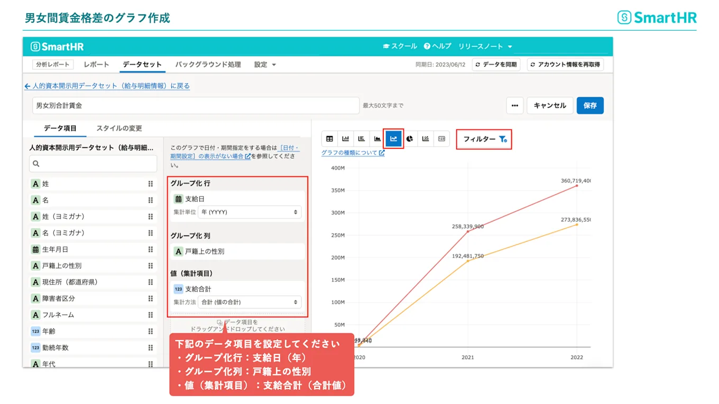This screenshot has width=719, height=404.
Task: Go back via 人的資本開示用データセットに戻る link
Action: tap(107, 86)
